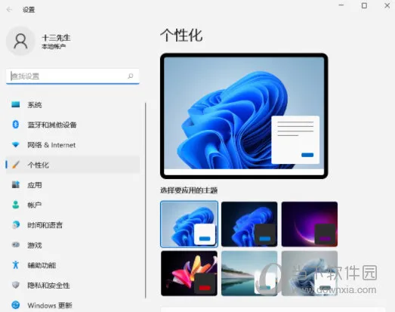
Task: Click the Windows 更新 refresh icon
Action: (x=16, y=305)
